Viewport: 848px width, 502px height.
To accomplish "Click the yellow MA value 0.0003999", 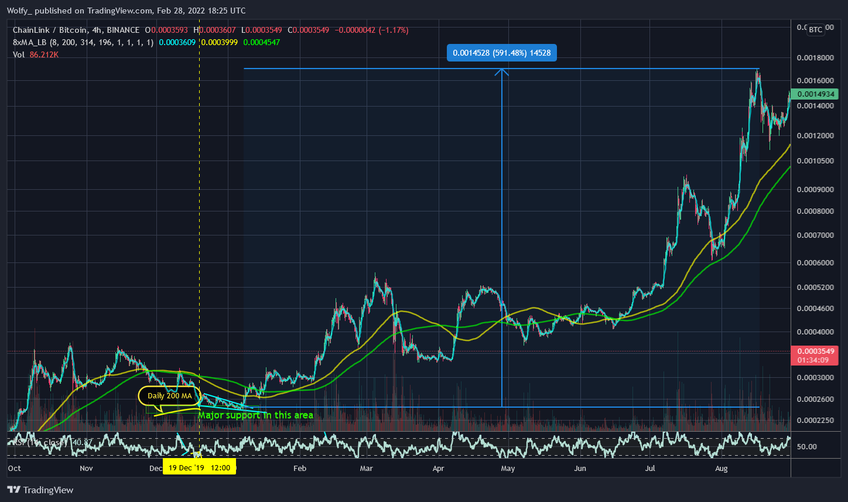I will coord(220,42).
